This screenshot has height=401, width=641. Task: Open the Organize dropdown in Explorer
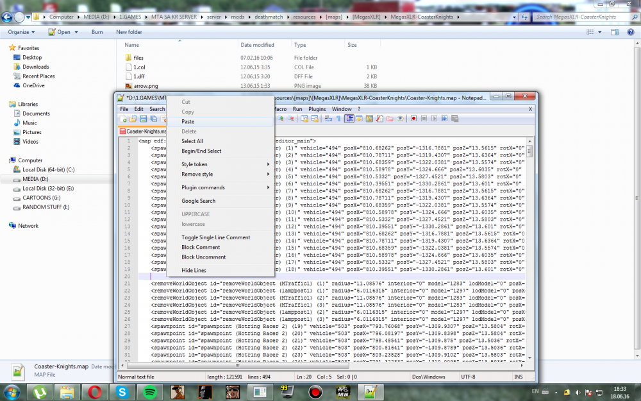(x=21, y=31)
